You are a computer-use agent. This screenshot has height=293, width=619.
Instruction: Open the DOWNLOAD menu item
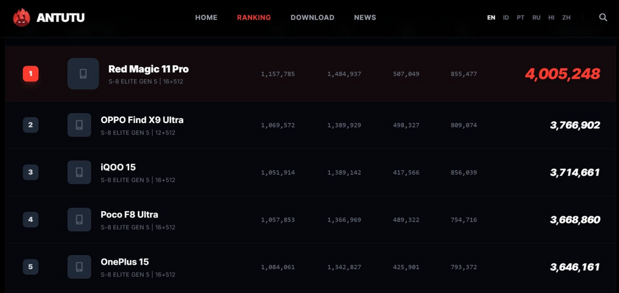coord(312,17)
